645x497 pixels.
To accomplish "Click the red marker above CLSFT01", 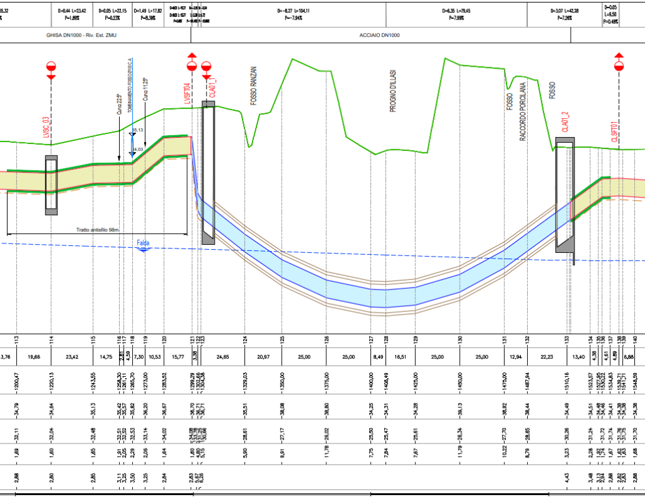I will [619, 65].
